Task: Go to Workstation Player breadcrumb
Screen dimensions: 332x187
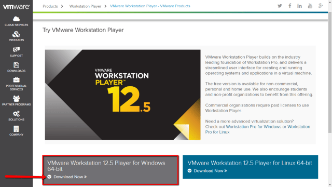Action: 85,6
